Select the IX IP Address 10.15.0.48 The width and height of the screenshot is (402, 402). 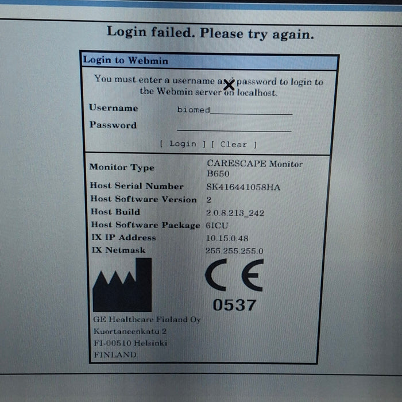226,238
